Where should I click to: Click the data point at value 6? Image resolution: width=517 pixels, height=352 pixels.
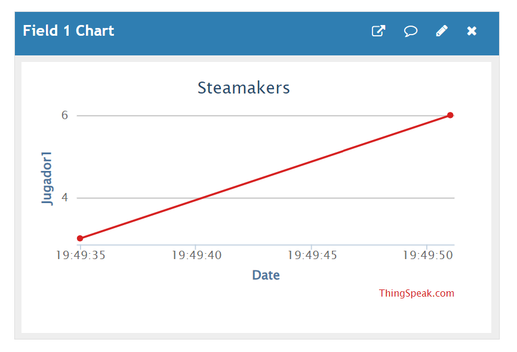[450, 115]
